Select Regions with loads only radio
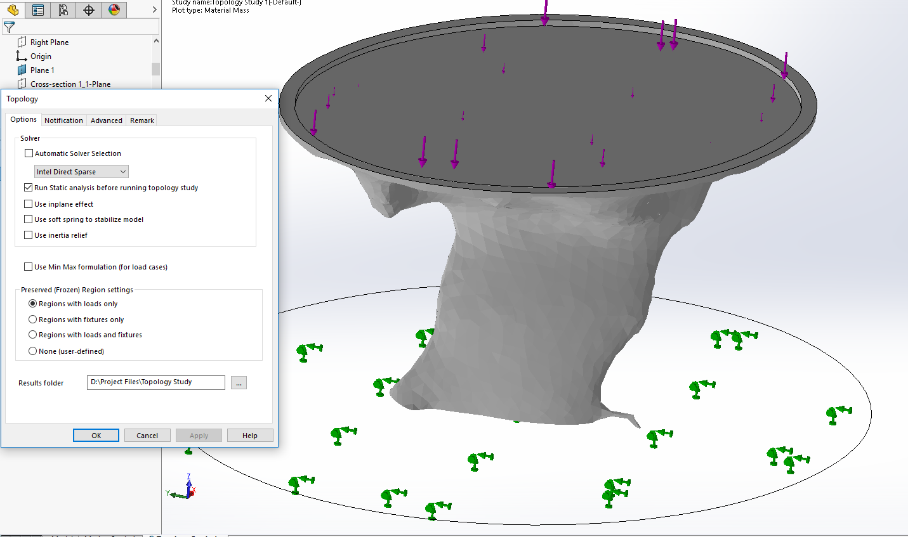The image size is (908, 537). click(32, 303)
